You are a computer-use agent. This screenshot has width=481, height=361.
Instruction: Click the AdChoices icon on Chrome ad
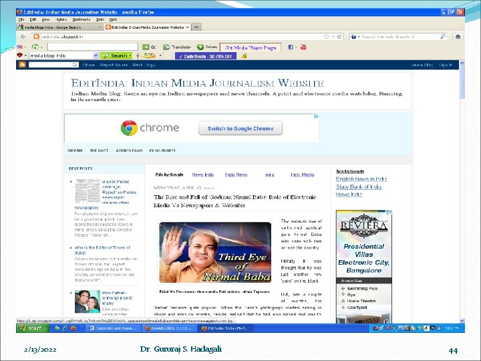point(316,116)
